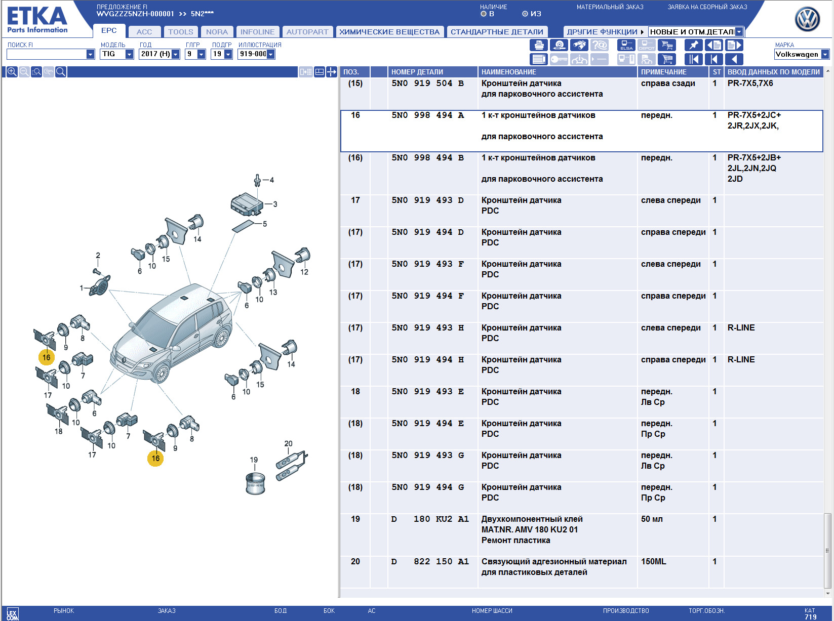Click the DEPOT icon button

(x=647, y=46)
